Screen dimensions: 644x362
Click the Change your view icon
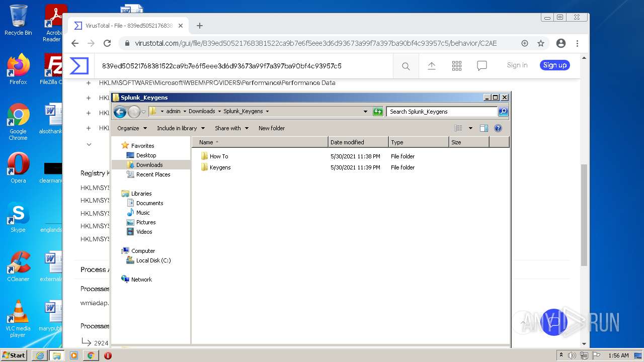pos(458,128)
